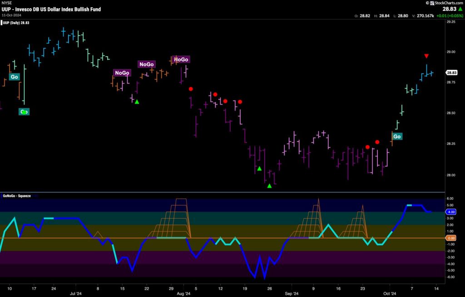The height and width of the screenshot is (297, 465).
Task: Click the NYSE exchange label
Action: (x=7, y=3)
